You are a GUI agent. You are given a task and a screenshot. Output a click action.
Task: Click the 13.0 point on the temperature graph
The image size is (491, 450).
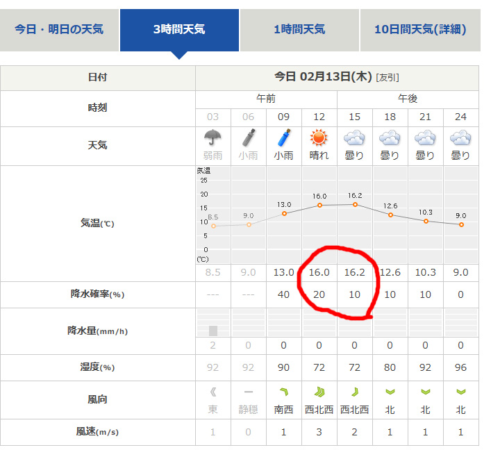284,213
